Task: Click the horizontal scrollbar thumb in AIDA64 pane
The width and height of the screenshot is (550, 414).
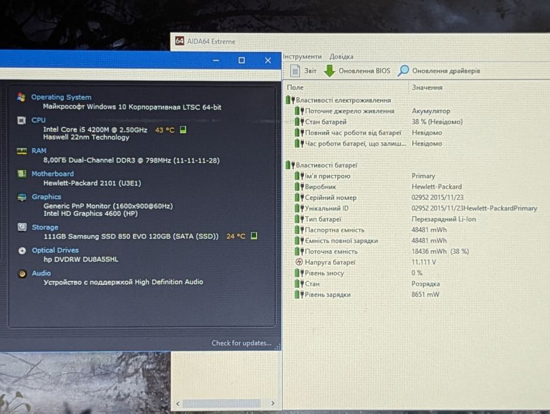Action: [222, 404]
